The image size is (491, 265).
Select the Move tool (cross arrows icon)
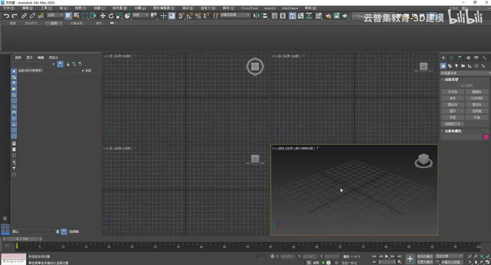(103, 16)
